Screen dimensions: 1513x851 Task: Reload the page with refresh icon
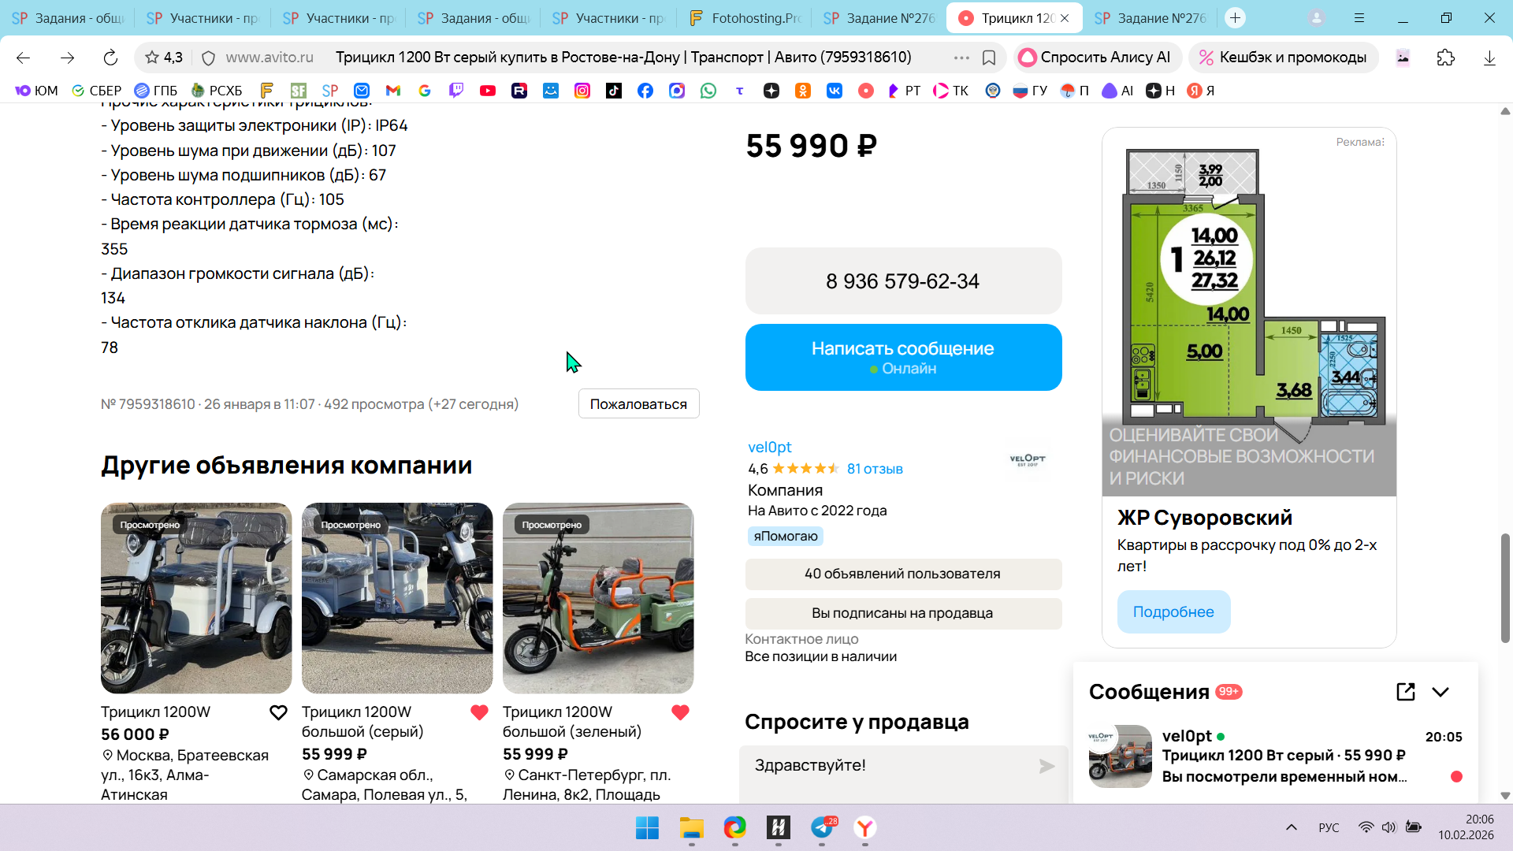click(110, 58)
